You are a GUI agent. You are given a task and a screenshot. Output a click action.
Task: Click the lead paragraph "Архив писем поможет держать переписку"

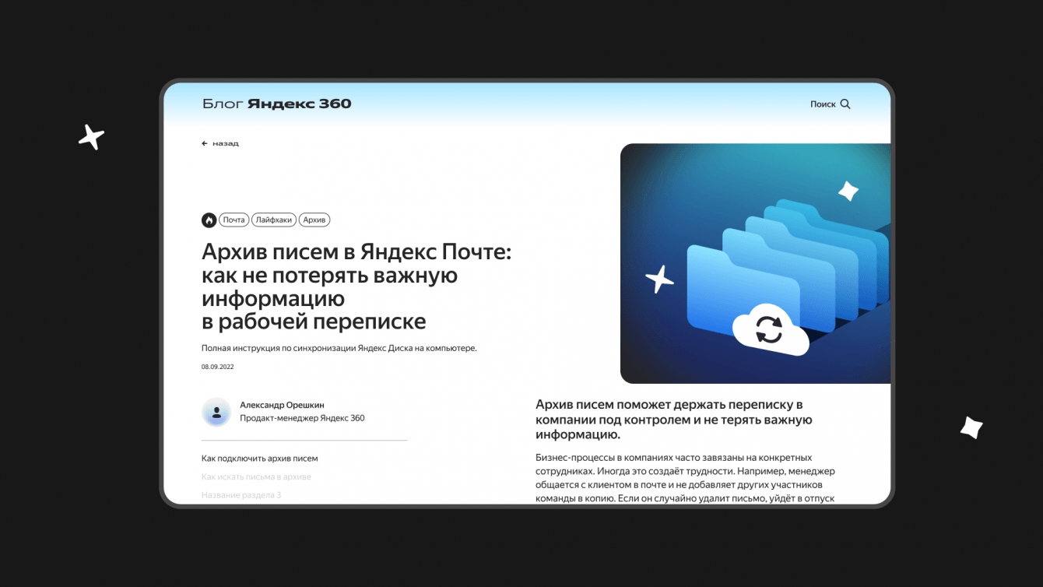click(x=674, y=420)
